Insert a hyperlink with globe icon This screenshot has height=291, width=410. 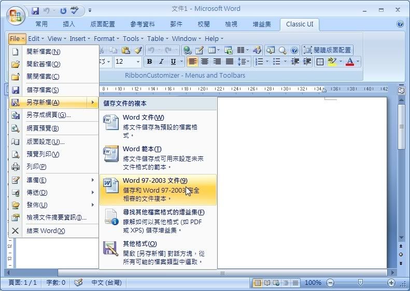point(187,50)
